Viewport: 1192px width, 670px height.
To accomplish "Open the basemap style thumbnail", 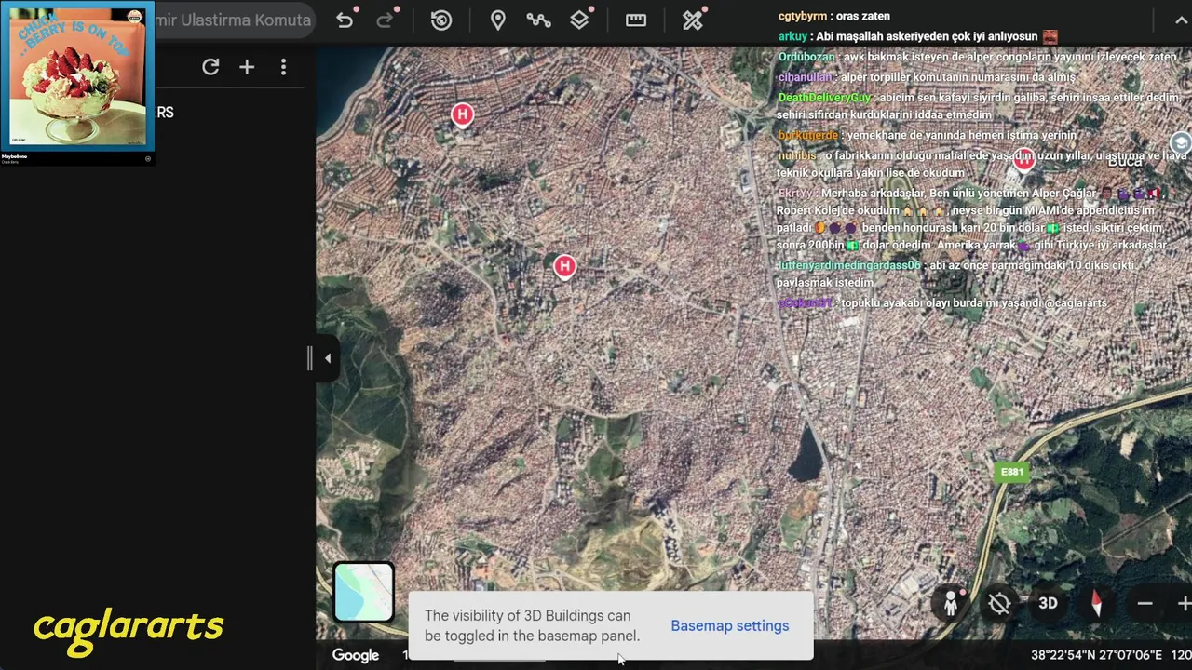I will (364, 592).
